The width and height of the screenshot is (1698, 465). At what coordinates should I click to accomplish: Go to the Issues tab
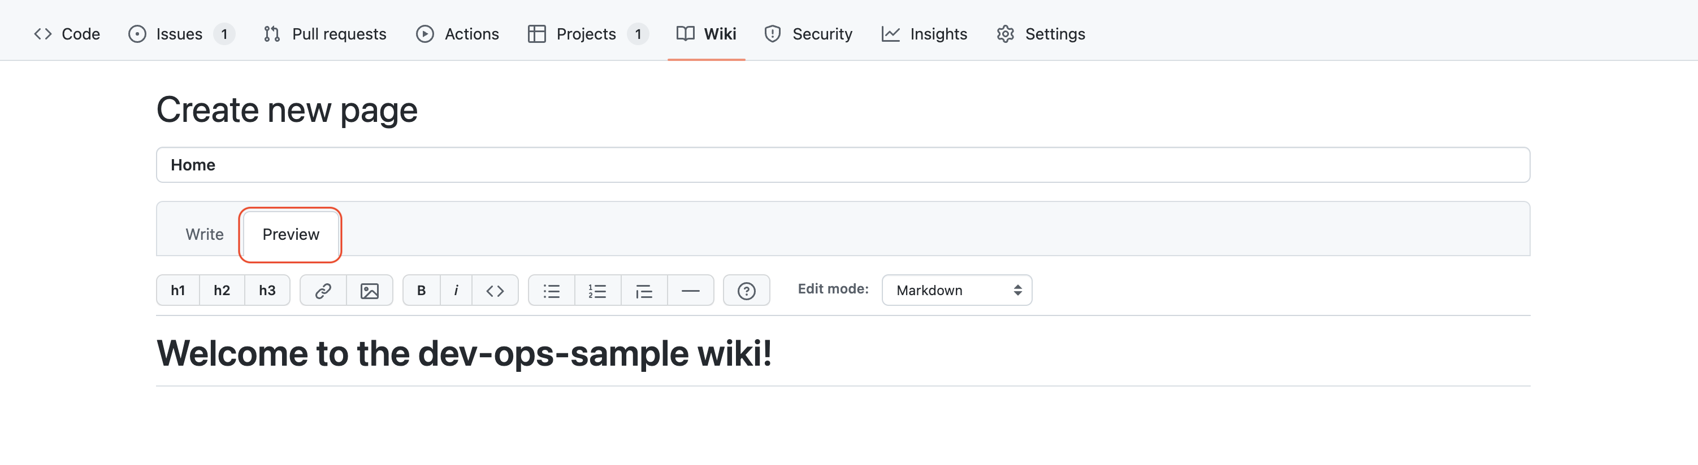pos(179,34)
